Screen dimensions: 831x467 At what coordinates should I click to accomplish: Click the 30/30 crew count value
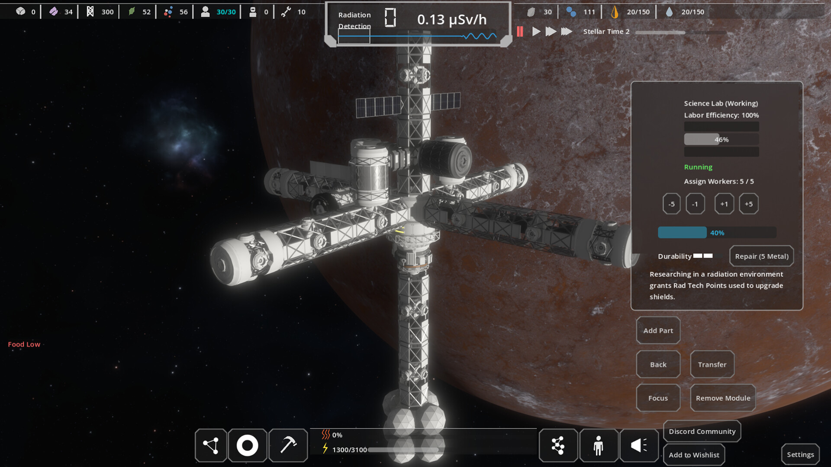tap(226, 12)
